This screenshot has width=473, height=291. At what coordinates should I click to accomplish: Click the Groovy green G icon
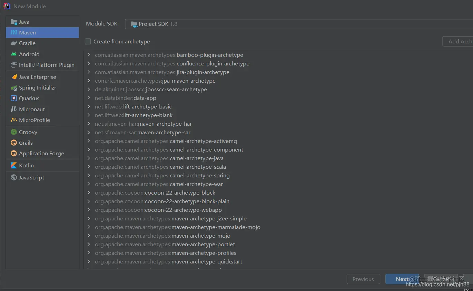pyautogui.click(x=14, y=132)
